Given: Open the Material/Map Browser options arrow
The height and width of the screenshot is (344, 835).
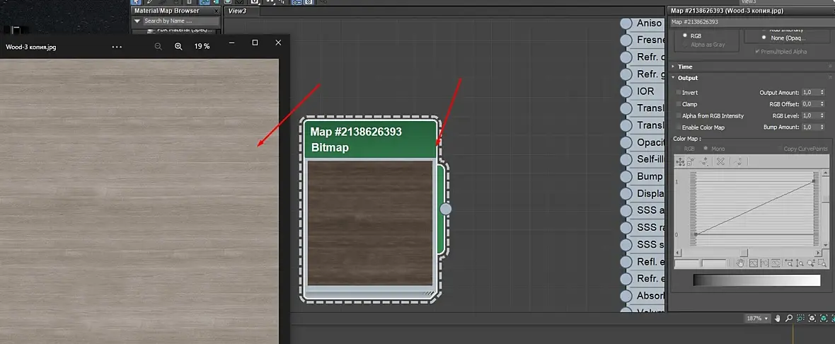Looking at the screenshot, I should (x=137, y=21).
